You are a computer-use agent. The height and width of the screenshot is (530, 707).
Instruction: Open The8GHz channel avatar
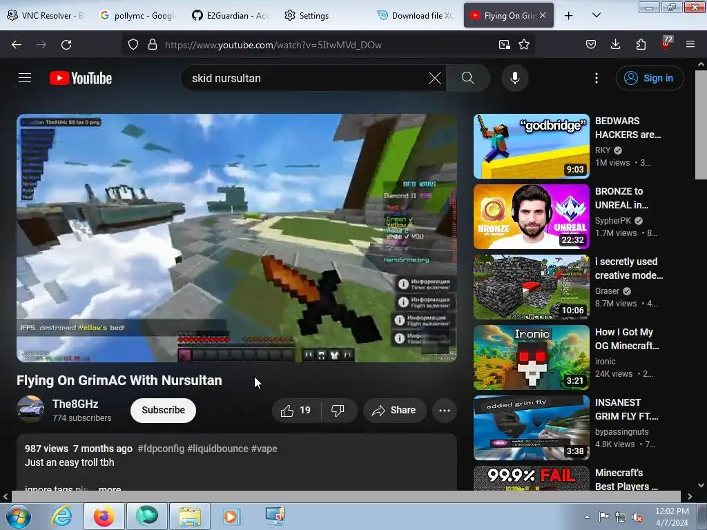[30, 409]
